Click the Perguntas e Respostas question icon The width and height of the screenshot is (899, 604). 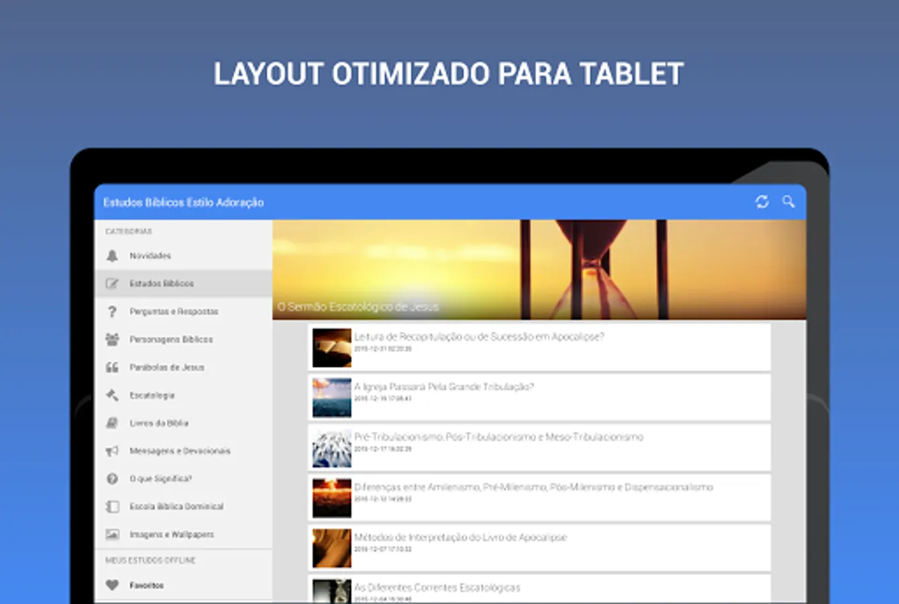point(112,311)
